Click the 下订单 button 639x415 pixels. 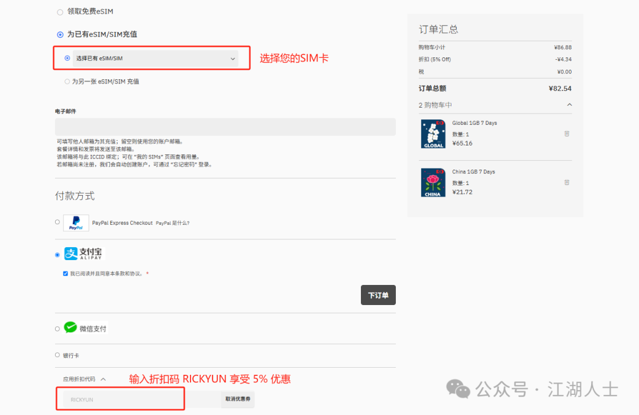[x=378, y=295]
